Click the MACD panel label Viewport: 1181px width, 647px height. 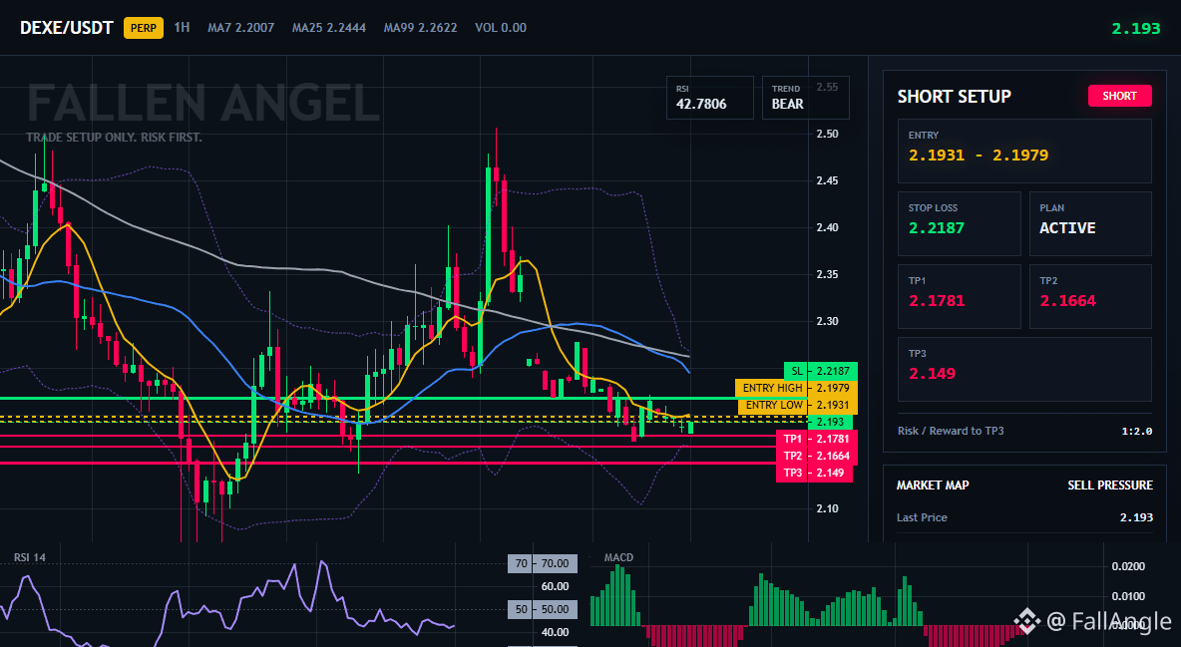618,557
